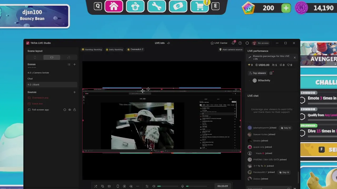Adjust the speaker volume slider

coord(167,186)
